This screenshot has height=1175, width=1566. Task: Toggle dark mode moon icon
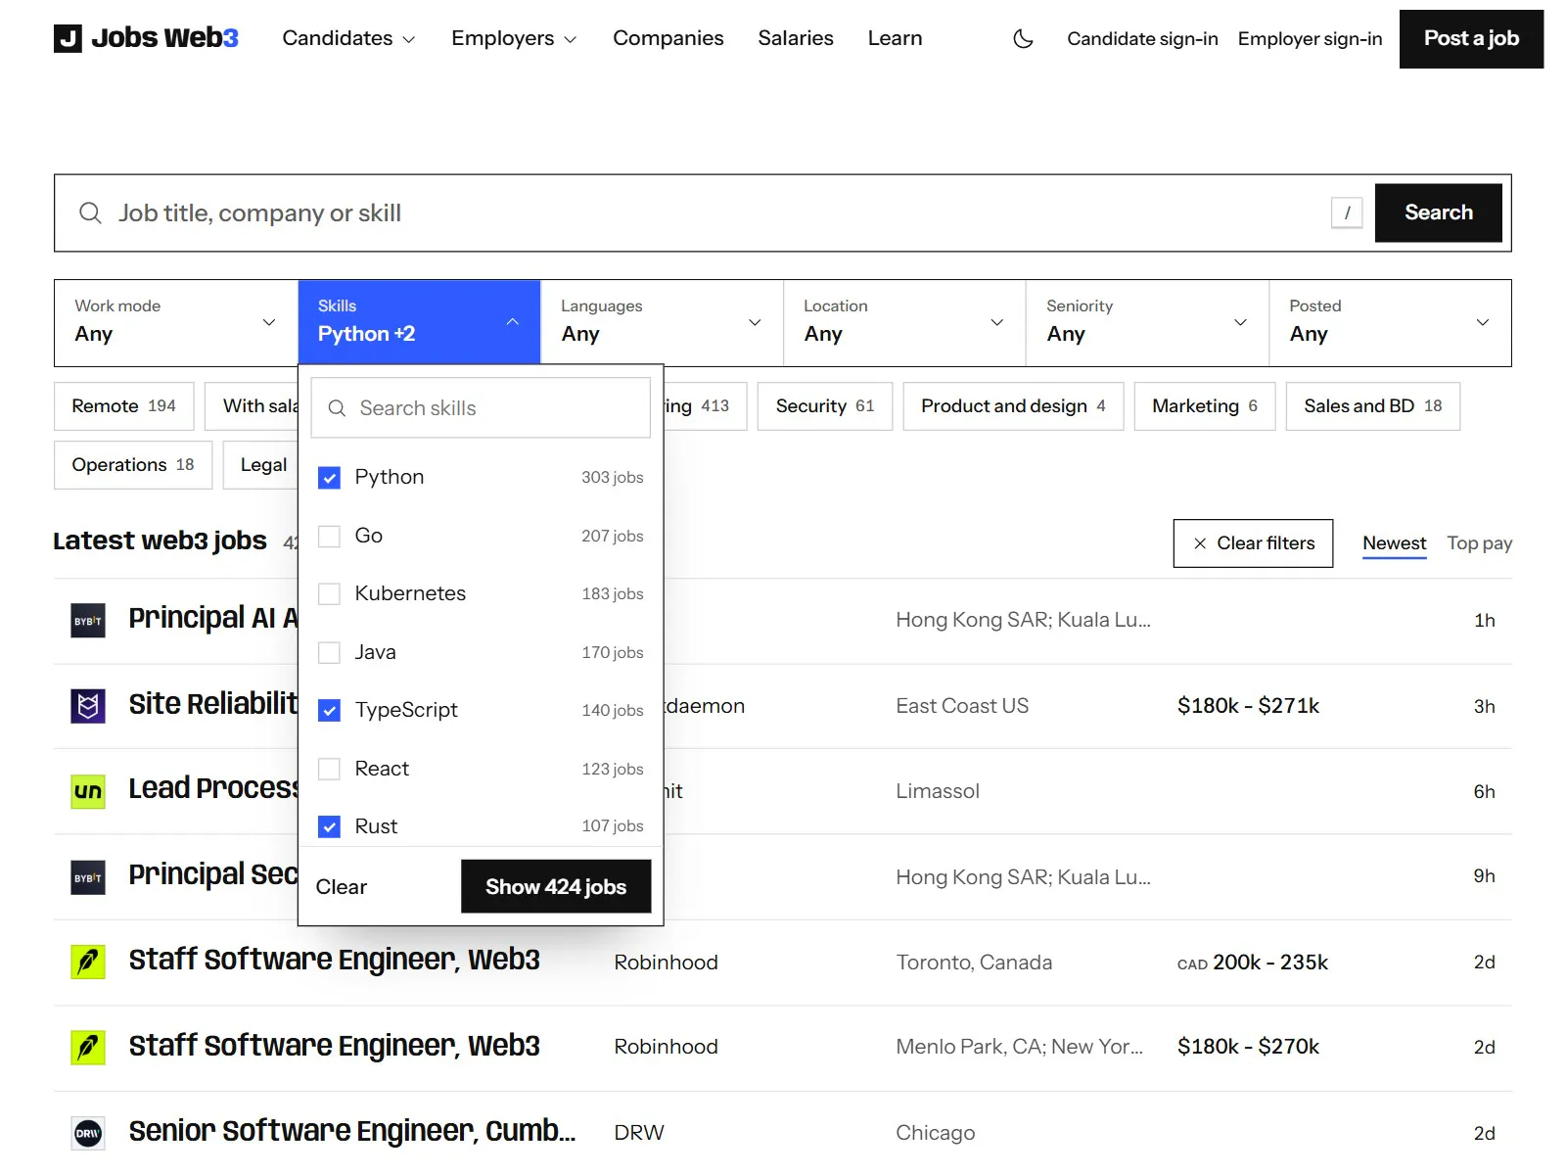[1023, 38]
